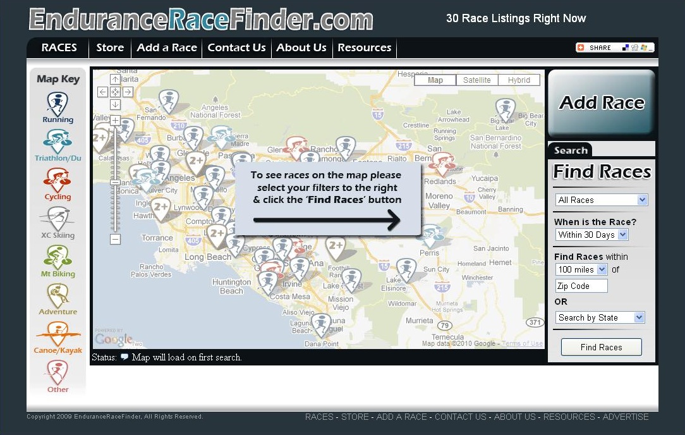Viewport: 685px width, 435px height.
Task: Switch map to Hybrid view
Action: 519,80
